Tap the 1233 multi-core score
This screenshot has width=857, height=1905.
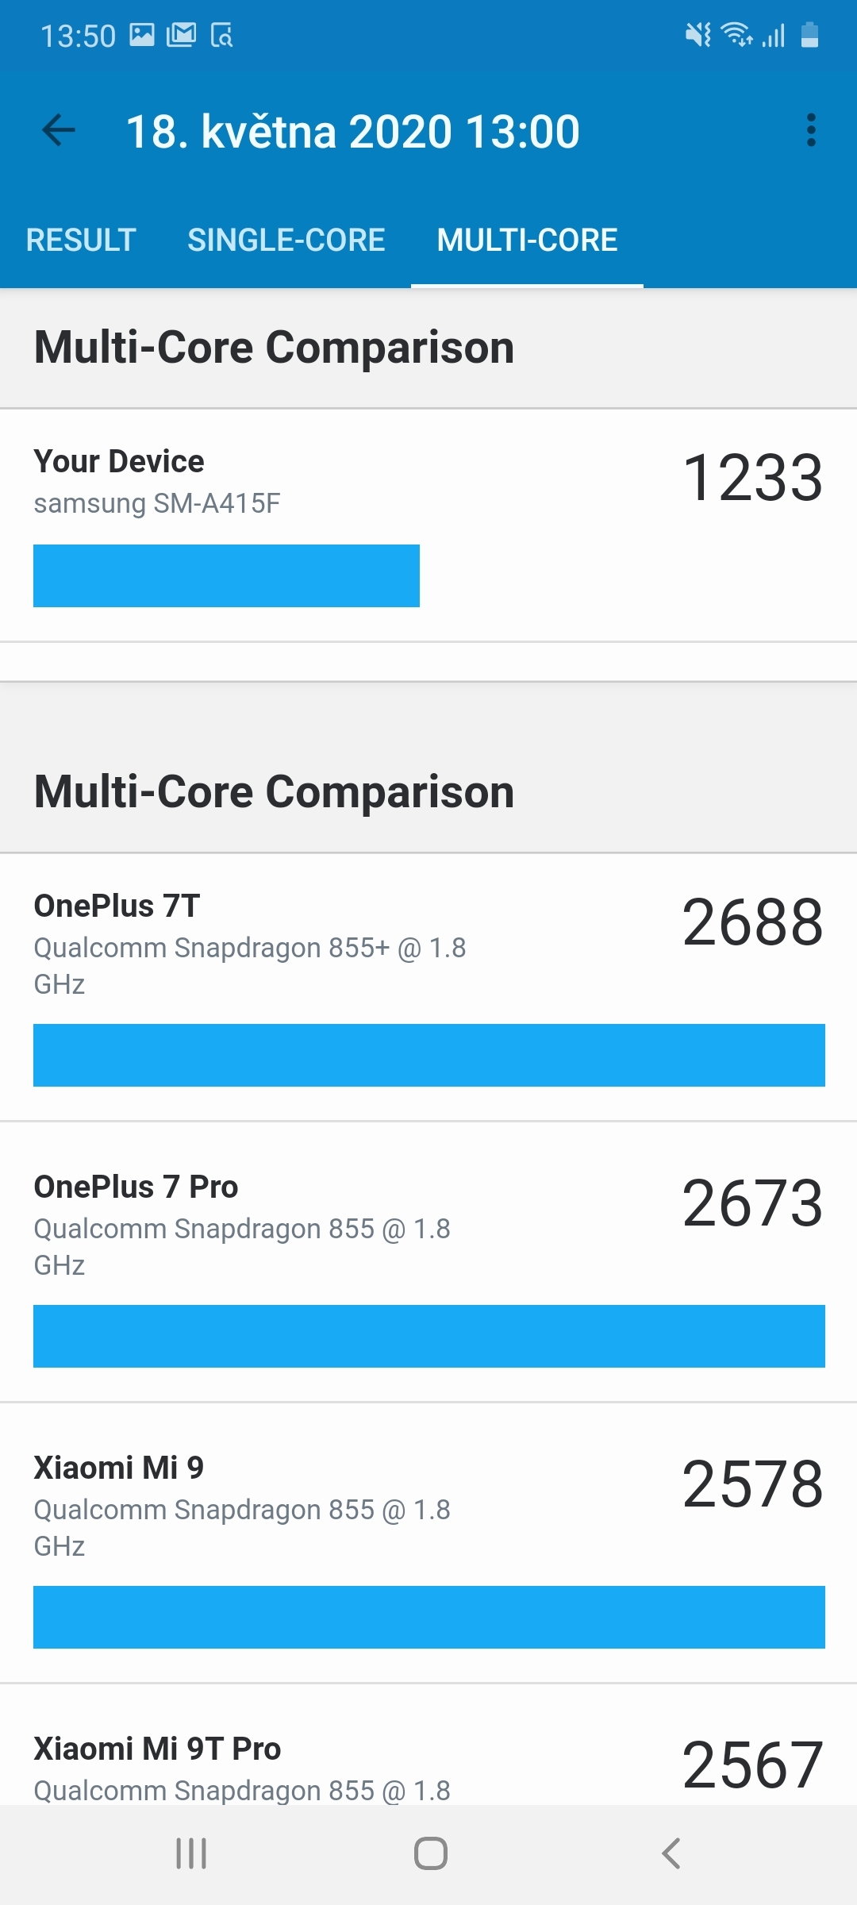click(752, 478)
